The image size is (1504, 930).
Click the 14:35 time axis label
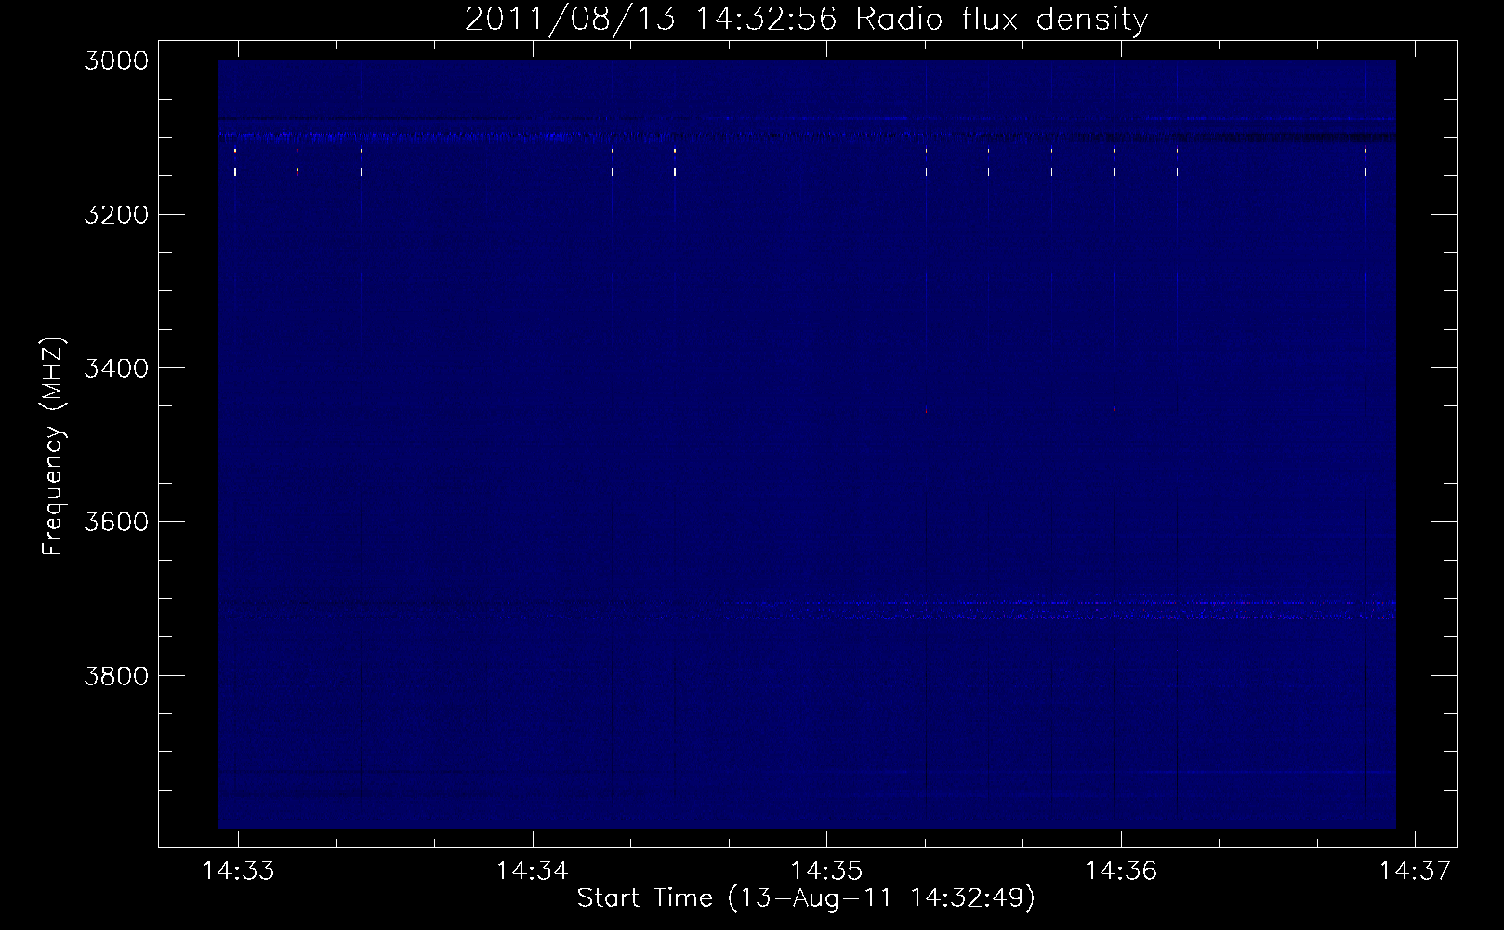point(825,871)
